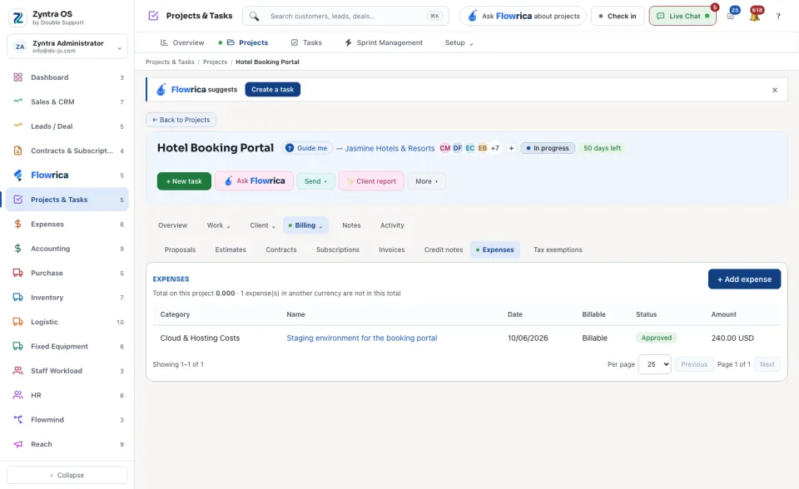Open Inventory icon in sidebar
Viewport: 799px width, 489px height.
(x=17, y=298)
